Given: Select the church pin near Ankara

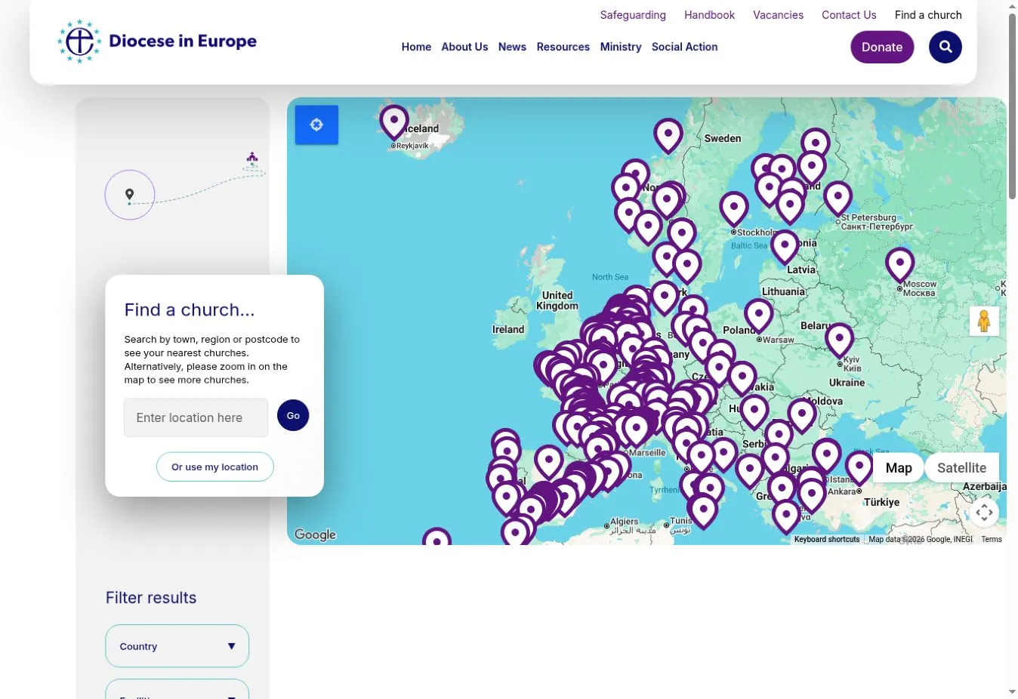Looking at the screenshot, I should [859, 469].
